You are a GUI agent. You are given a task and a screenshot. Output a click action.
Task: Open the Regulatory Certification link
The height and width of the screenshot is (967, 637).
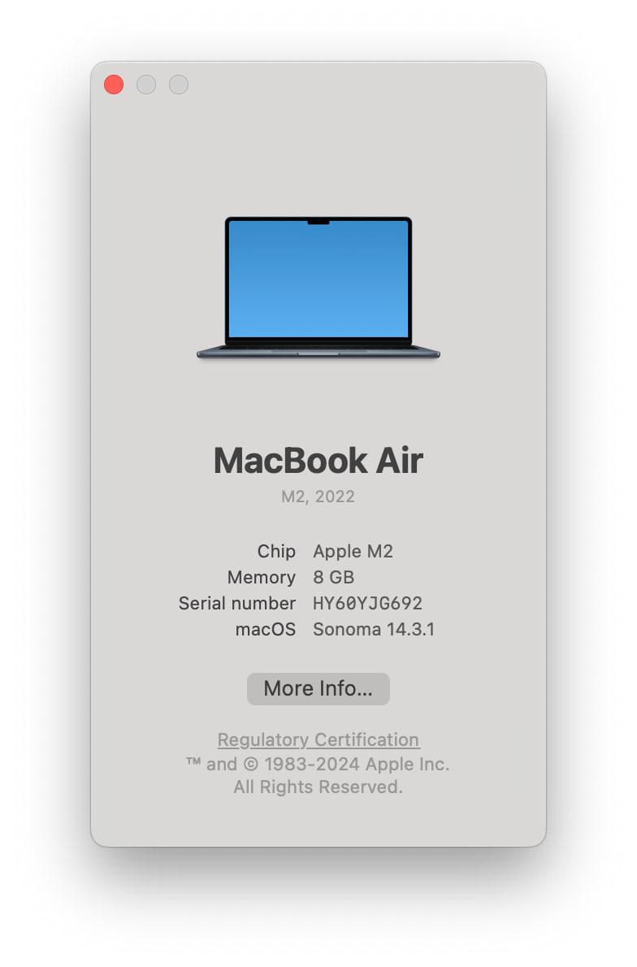coord(318,739)
